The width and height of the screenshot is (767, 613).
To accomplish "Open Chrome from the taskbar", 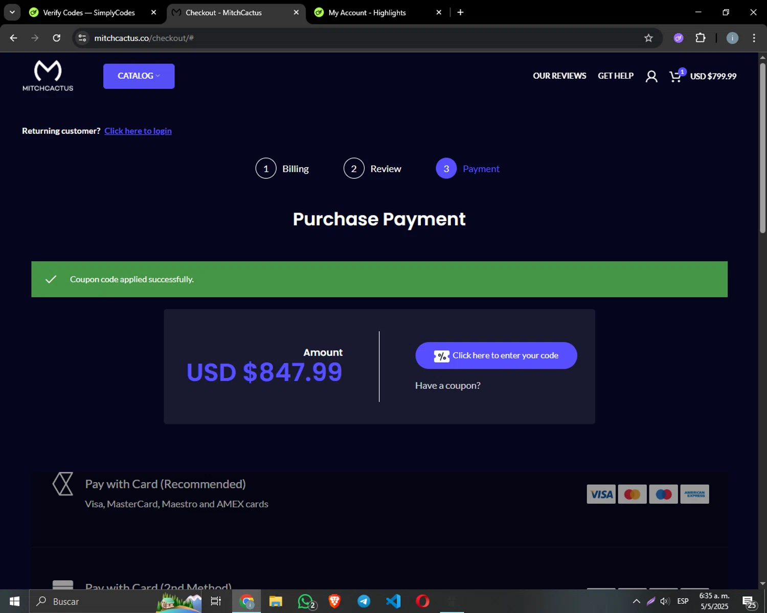I will (247, 601).
